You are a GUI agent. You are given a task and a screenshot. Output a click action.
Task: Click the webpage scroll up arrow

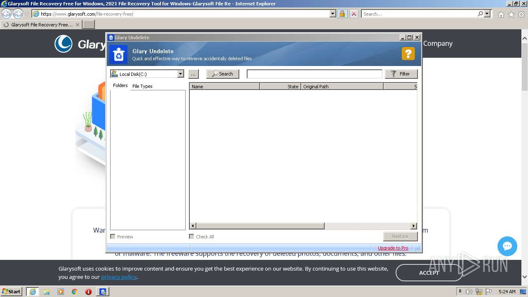pyautogui.click(x=525, y=38)
